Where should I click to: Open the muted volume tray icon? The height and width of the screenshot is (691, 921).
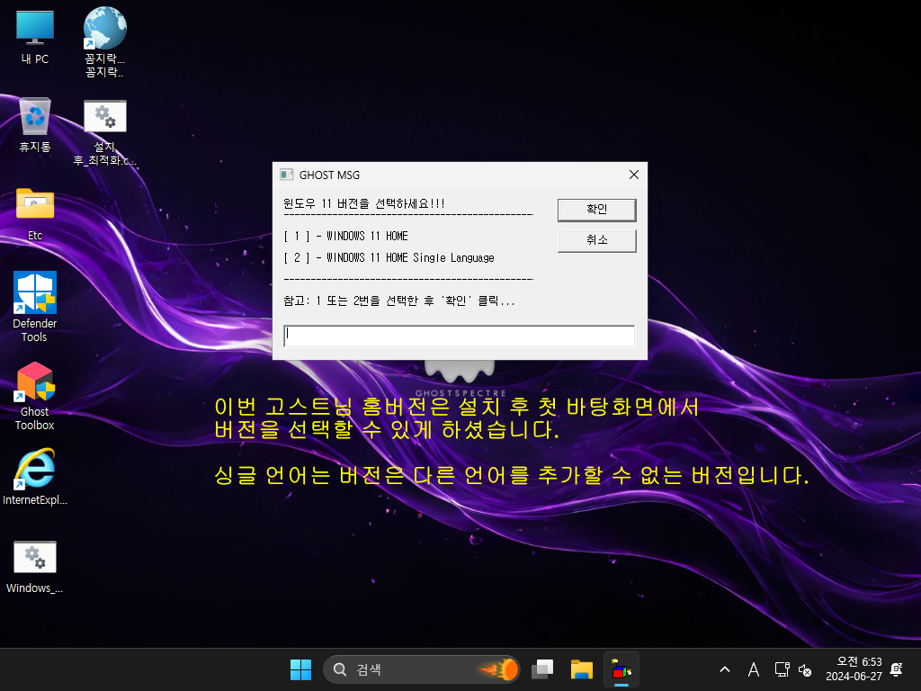tap(805, 669)
